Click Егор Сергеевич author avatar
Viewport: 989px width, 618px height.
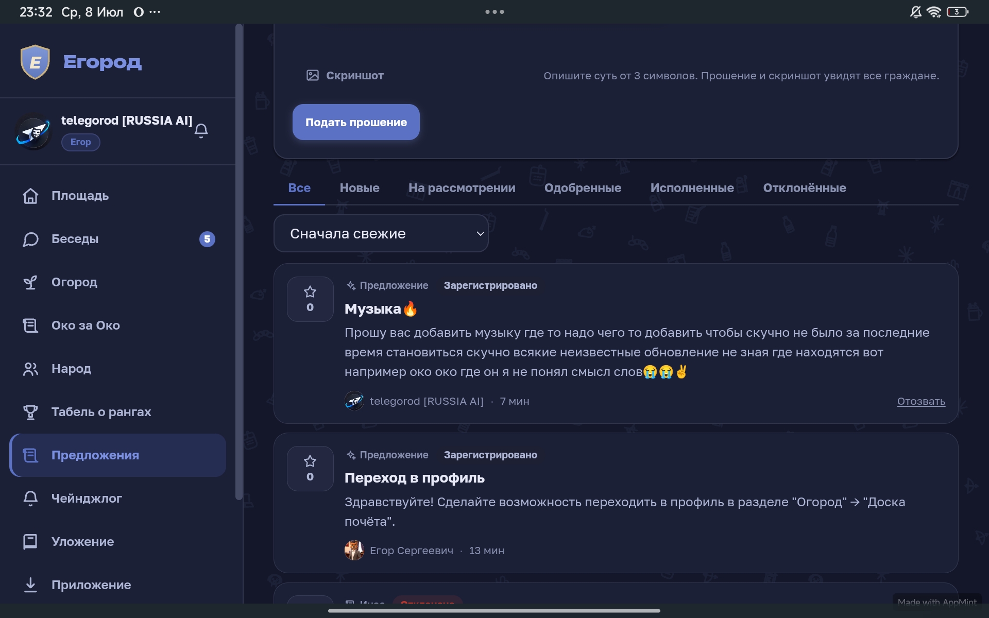(354, 550)
